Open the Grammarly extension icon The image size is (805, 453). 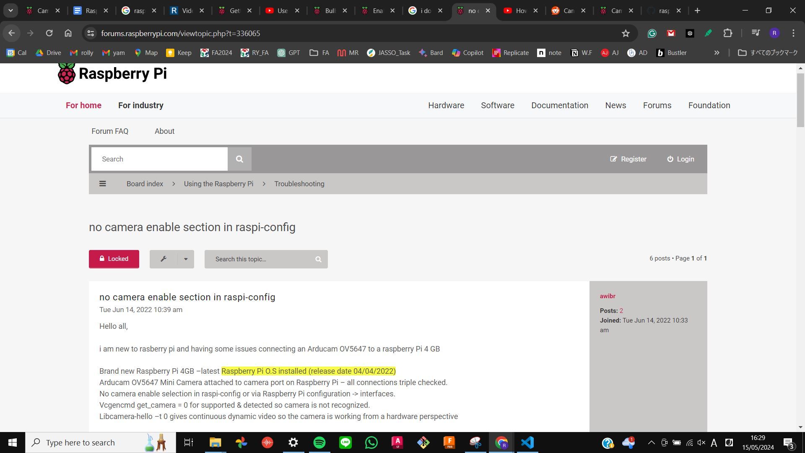(652, 33)
